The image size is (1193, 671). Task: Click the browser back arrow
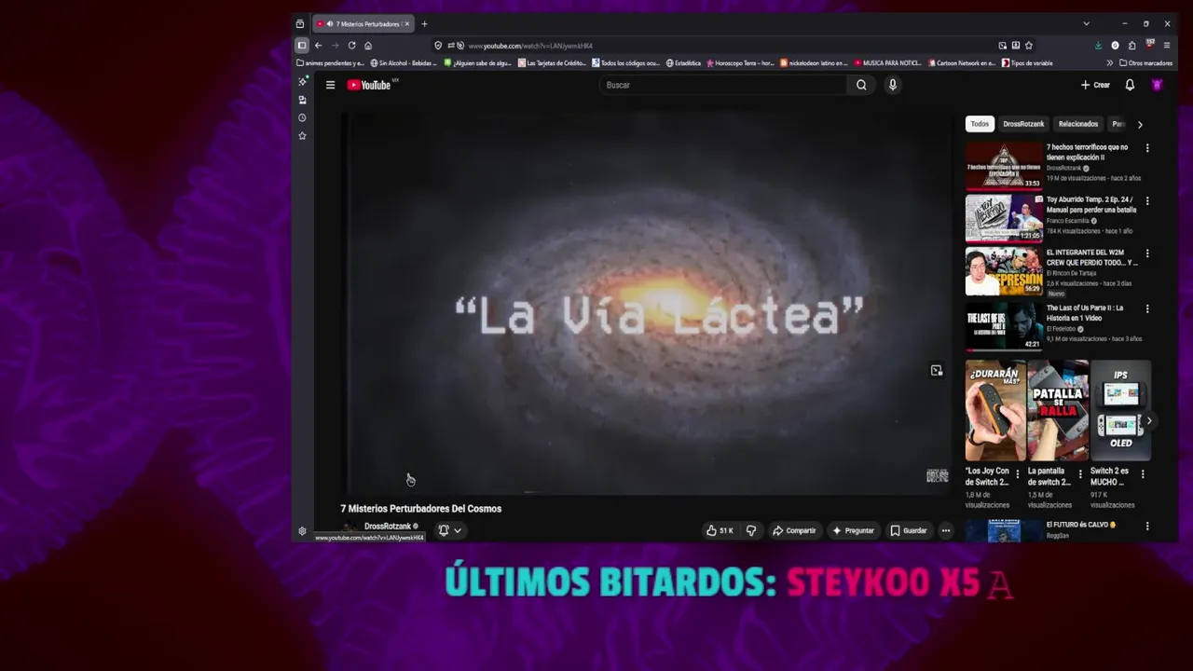318,46
